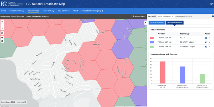
Task: Click 'Environment: Outdoor Stationary' text
Action: pos(12,16)
